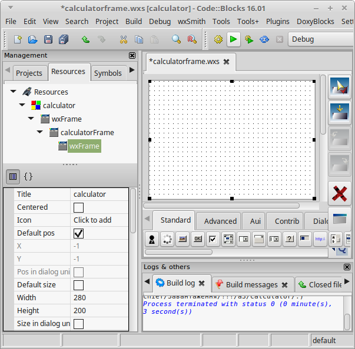Image resolution: width=355 pixels, height=349 pixels.
Task: Edit the Height value 200
Action: pos(99,311)
